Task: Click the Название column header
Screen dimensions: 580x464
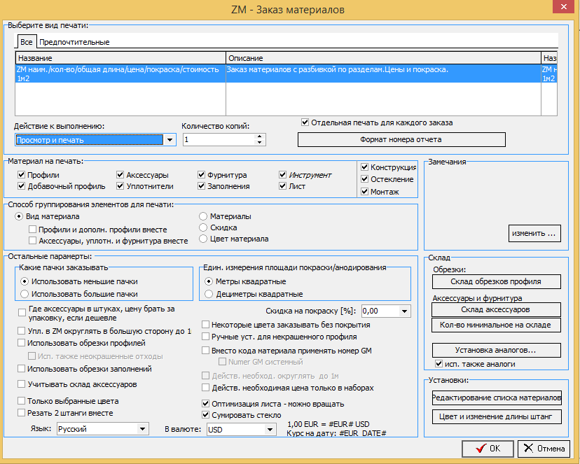Action: tap(120, 58)
